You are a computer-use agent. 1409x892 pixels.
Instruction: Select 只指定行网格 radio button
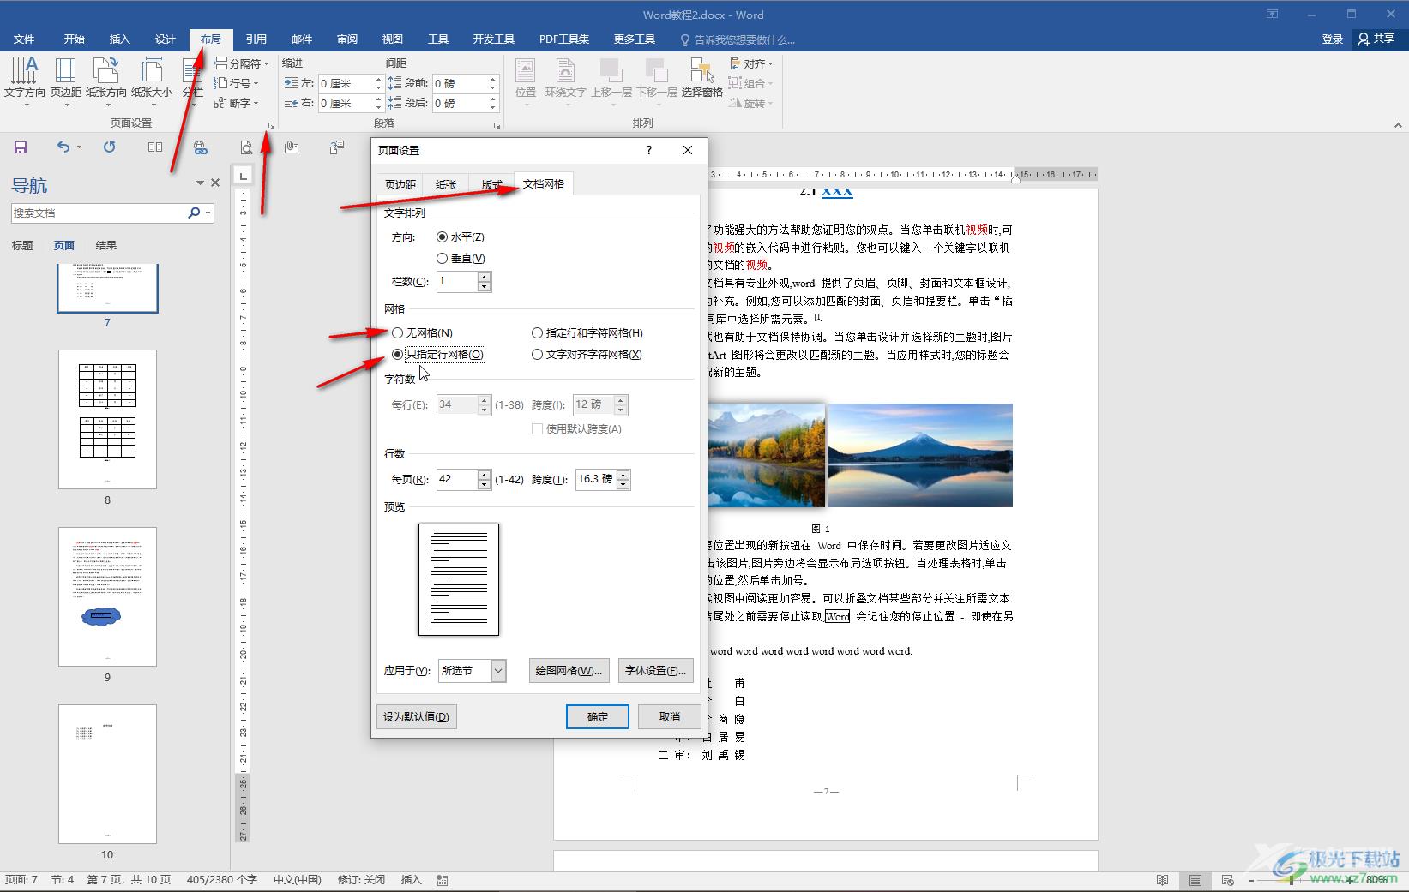click(x=397, y=354)
